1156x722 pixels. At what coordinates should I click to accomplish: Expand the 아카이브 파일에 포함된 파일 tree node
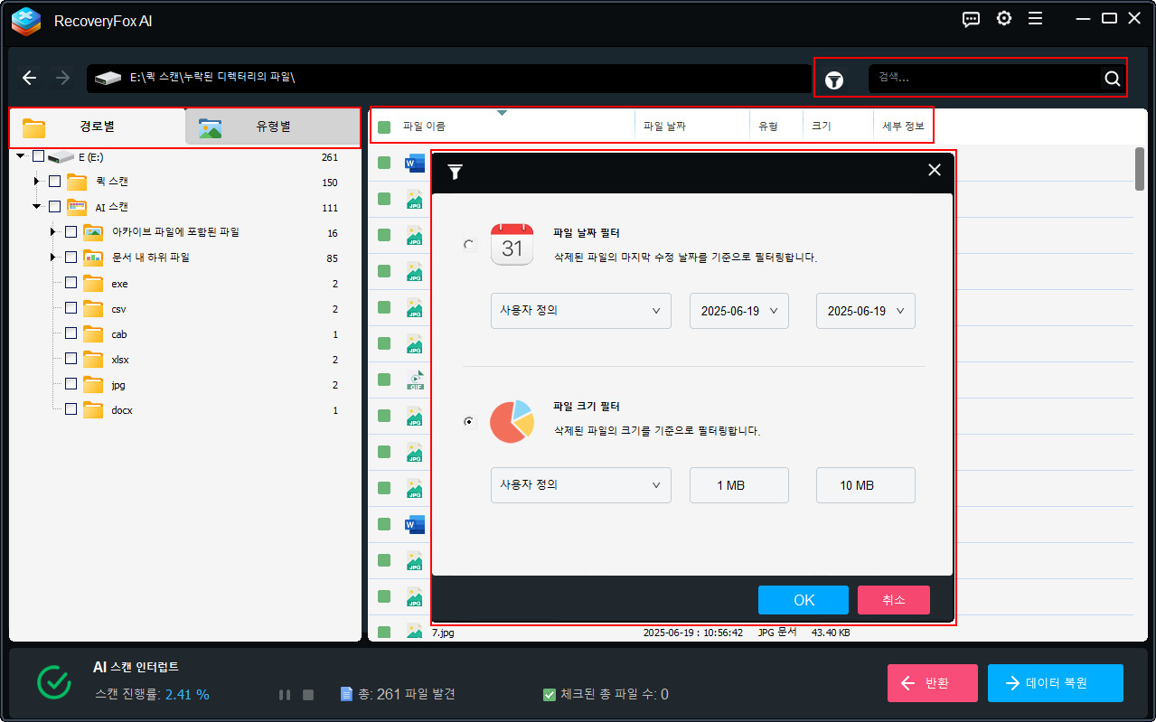click(52, 231)
